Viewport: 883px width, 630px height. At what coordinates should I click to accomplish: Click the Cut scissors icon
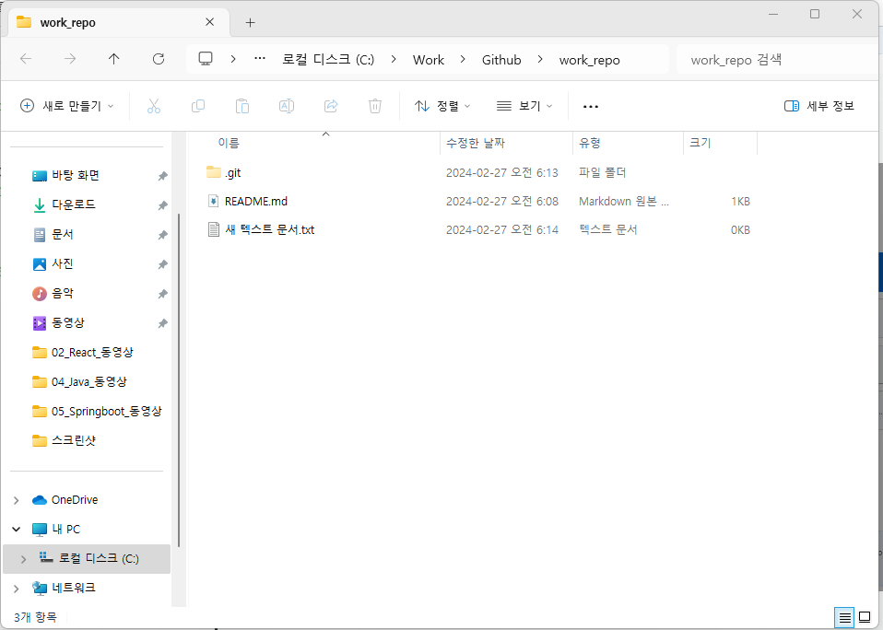click(x=154, y=106)
